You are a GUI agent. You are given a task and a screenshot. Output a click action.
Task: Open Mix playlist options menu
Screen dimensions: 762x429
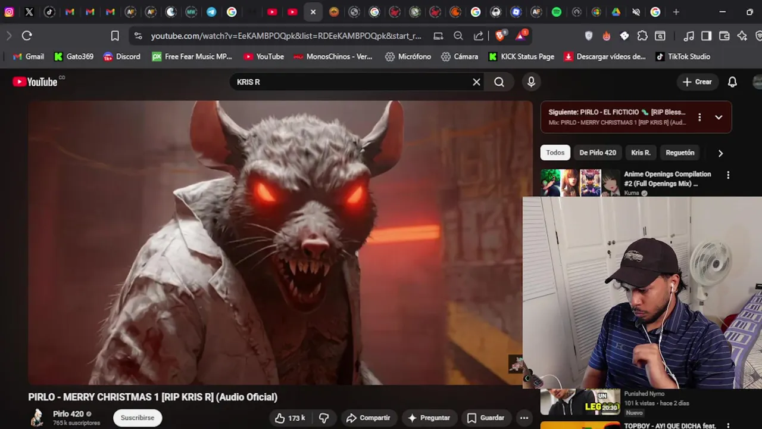click(699, 117)
